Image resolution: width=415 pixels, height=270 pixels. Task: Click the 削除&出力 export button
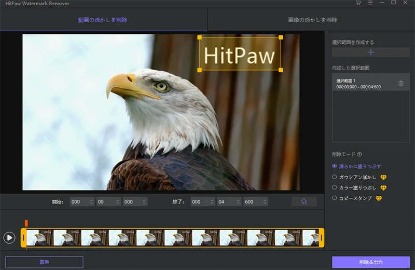370,262
